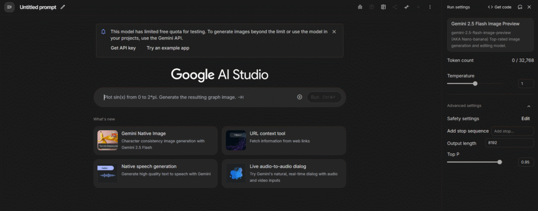Add media with the plus circle icon
The width and height of the screenshot is (538, 211).
299,97
